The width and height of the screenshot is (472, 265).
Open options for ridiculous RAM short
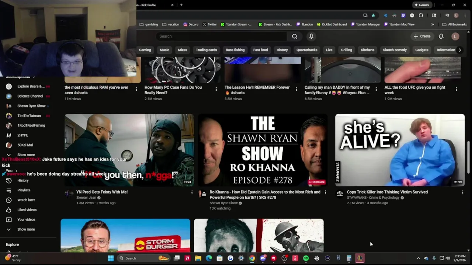[136, 89]
